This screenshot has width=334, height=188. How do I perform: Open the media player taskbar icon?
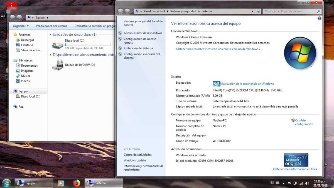[61, 183]
